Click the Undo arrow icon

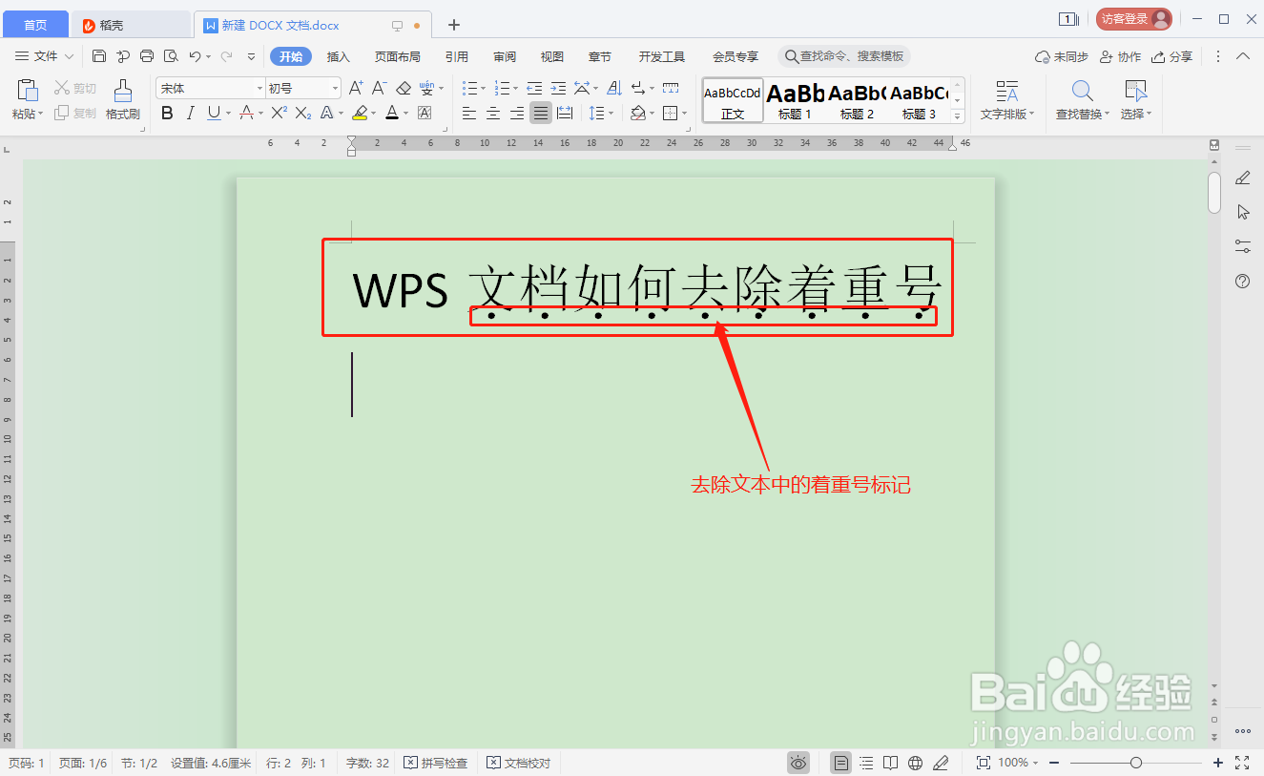click(195, 56)
